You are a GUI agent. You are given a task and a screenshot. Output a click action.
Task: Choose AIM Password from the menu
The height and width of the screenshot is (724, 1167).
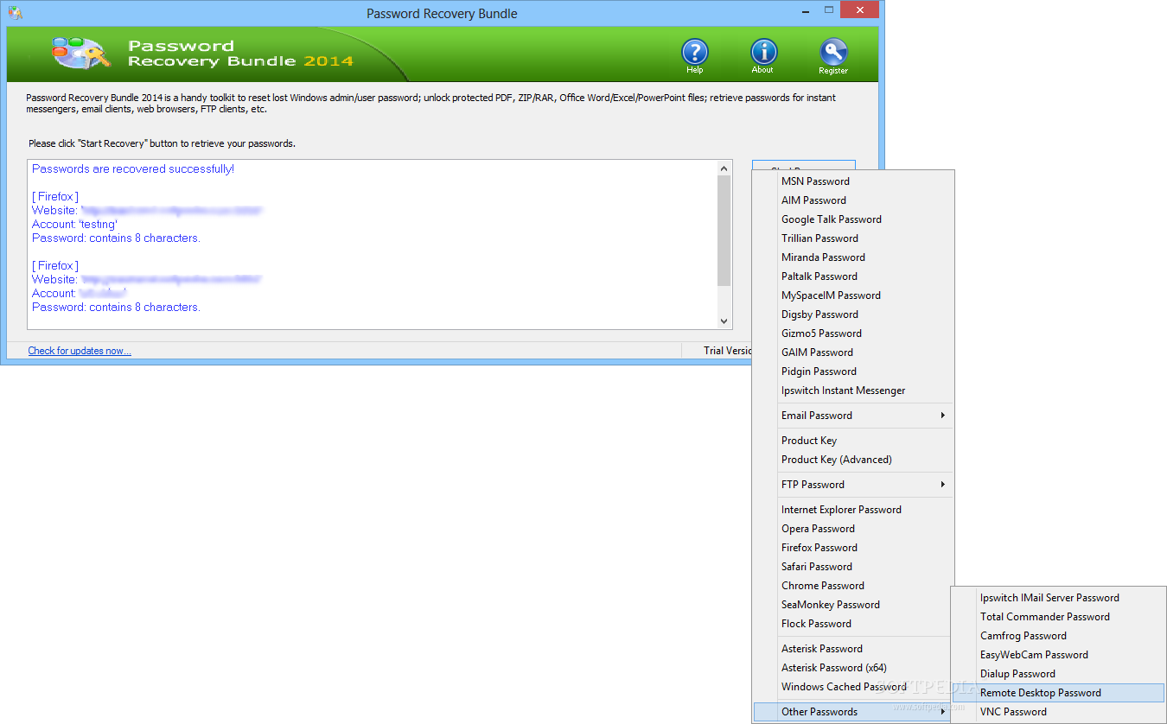pos(854,200)
